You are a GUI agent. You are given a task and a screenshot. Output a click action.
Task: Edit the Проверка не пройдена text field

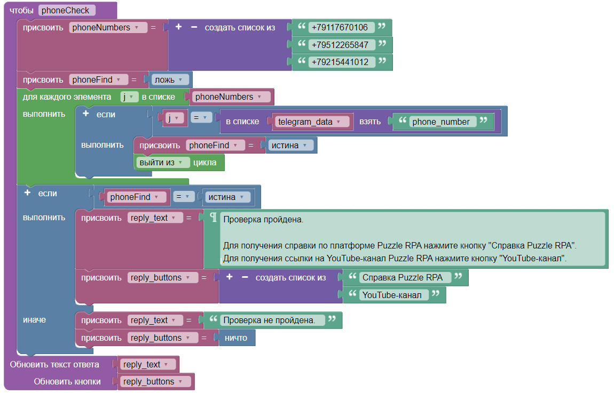272,320
